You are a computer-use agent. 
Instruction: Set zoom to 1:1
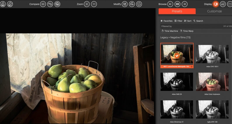94,4
